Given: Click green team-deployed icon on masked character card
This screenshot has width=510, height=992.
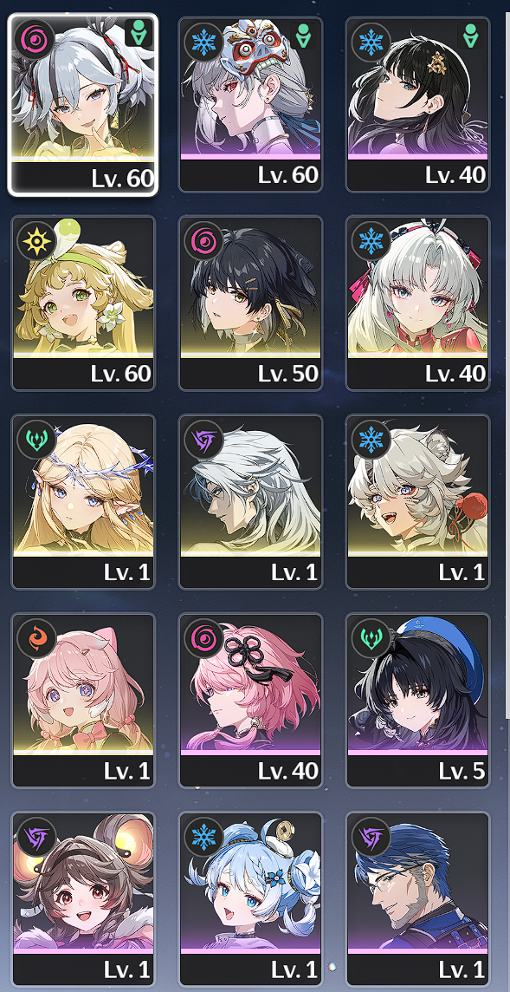Looking at the screenshot, I should click(304, 35).
